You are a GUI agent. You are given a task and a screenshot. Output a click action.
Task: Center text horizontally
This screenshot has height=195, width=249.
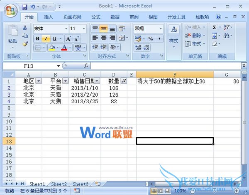tap(104, 38)
